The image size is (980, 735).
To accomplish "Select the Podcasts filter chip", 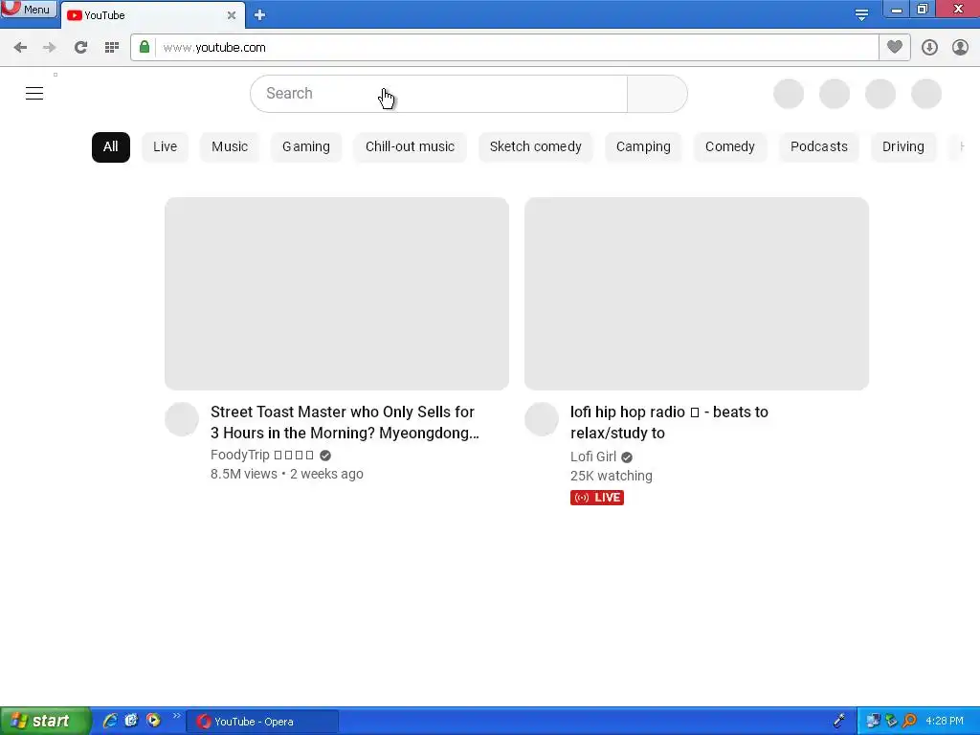I will (819, 146).
